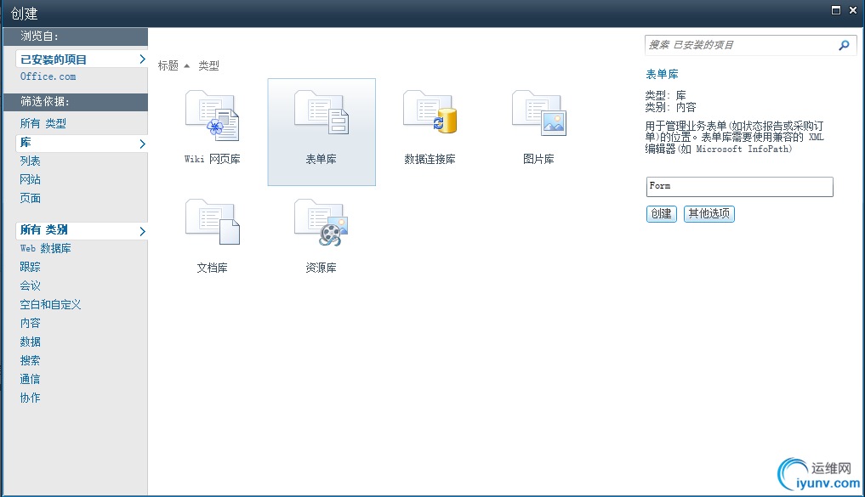Click in the library name field containing Form
865x497 pixels.
point(739,187)
